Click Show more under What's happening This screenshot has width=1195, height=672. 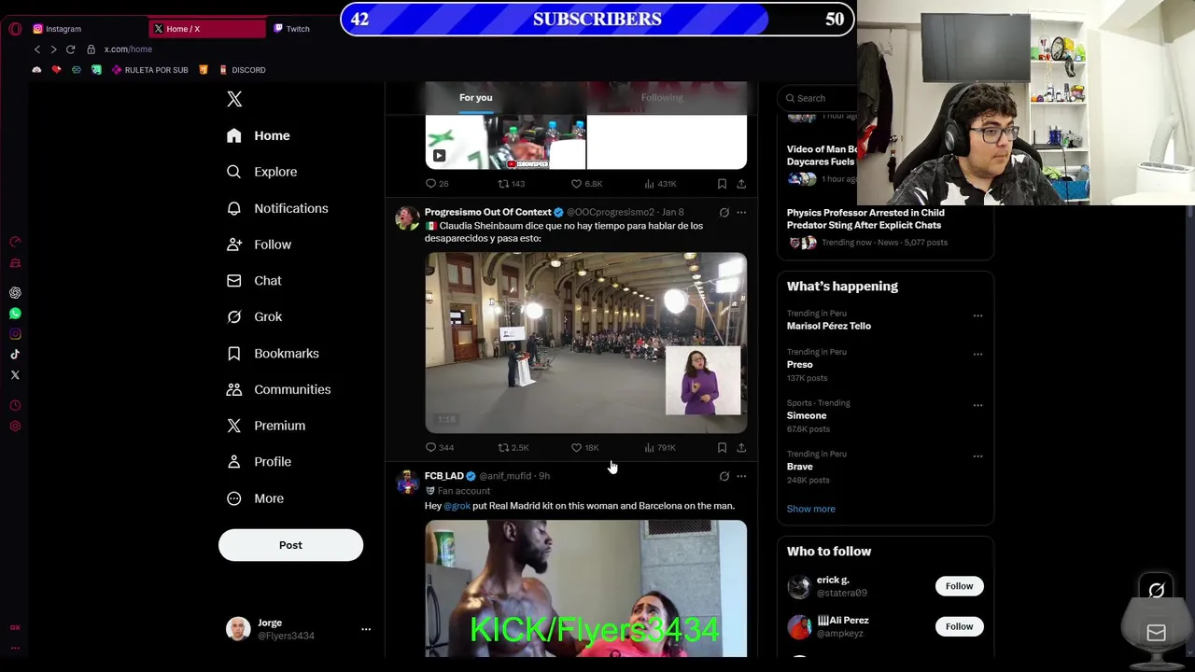810,510
